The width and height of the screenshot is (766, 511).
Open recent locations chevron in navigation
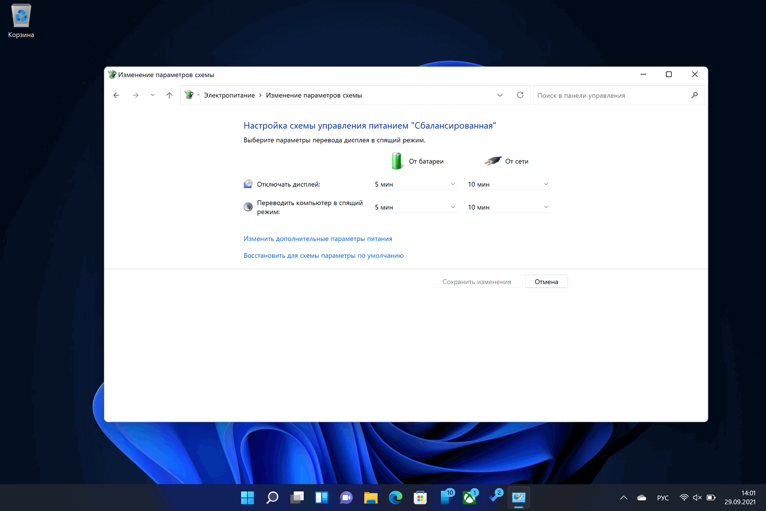pos(152,95)
